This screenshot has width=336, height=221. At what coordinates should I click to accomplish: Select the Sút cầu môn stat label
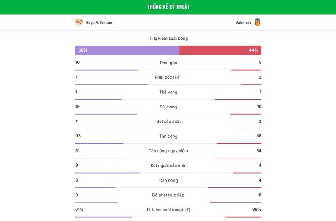pos(168,121)
